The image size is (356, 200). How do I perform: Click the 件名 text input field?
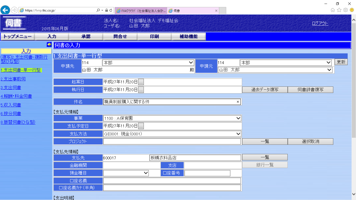click(x=172, y=102)
